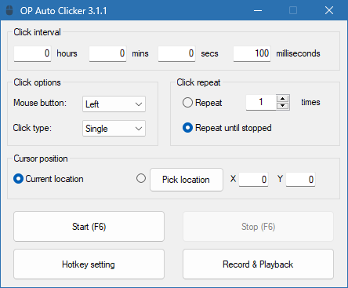This screenshot has width=348, height=288.
Task: Click the 'OP Auto Clicker 3.1.1' title text
Action: [63, 11]
